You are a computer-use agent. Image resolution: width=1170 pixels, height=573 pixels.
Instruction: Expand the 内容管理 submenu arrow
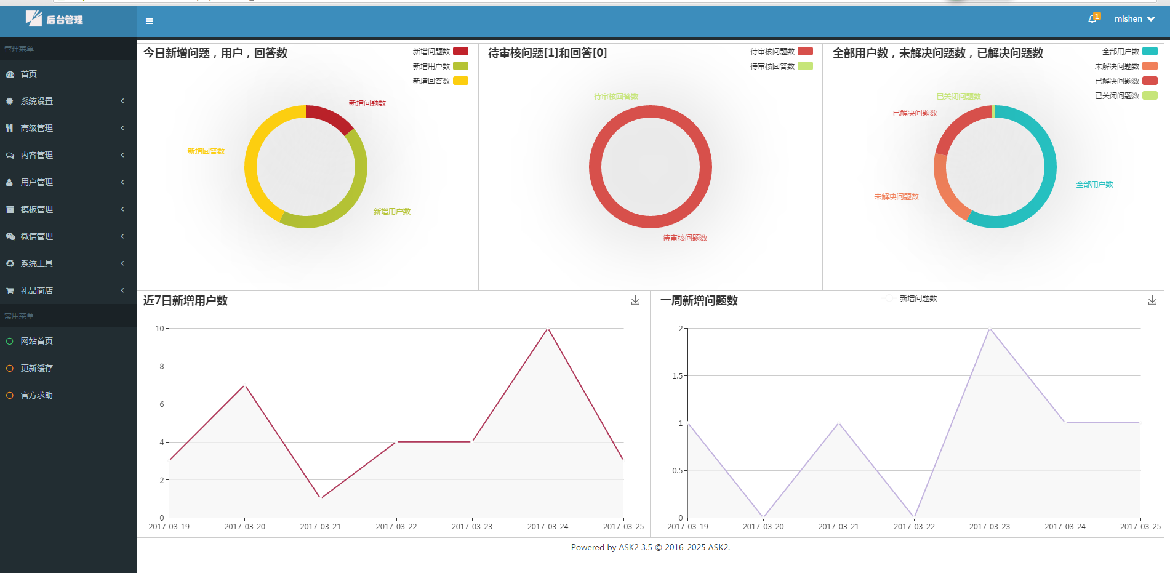coord(122,155)
